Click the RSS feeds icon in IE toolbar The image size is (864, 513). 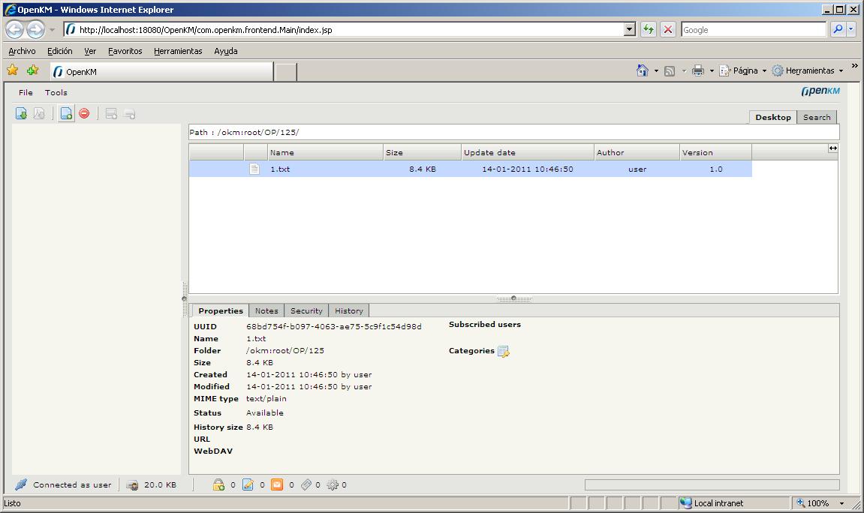[670, 71]
